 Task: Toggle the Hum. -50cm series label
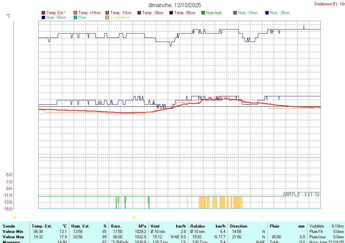click(x=56, y=17)
